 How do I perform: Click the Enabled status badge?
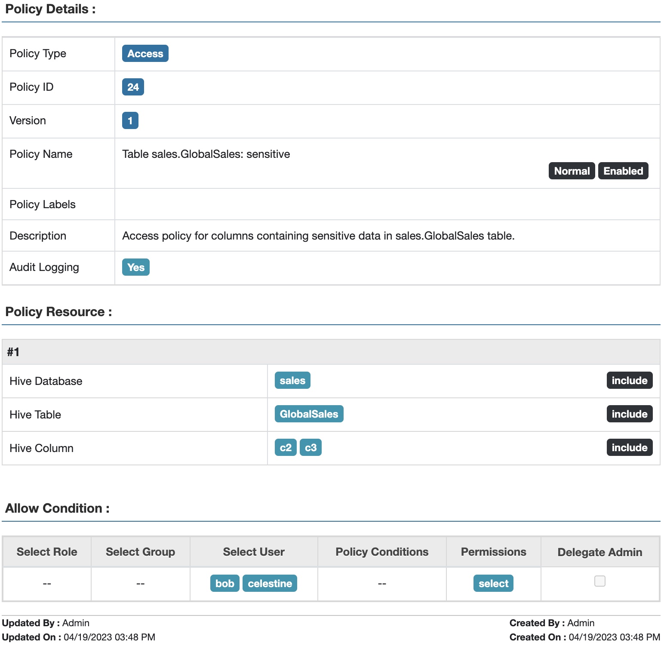(623, 171)
